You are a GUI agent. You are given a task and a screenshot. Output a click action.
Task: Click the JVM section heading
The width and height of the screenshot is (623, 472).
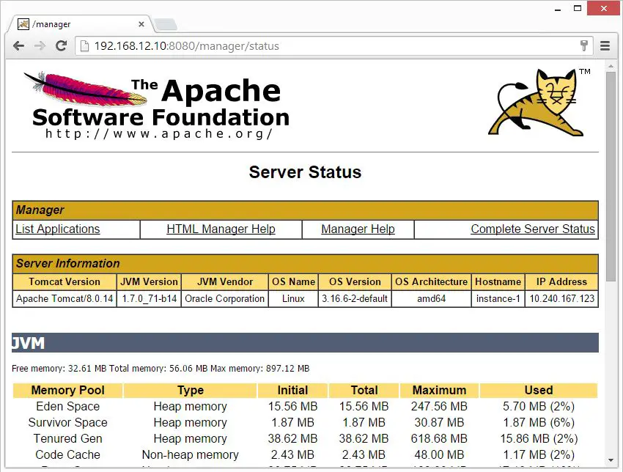point(305,343)
